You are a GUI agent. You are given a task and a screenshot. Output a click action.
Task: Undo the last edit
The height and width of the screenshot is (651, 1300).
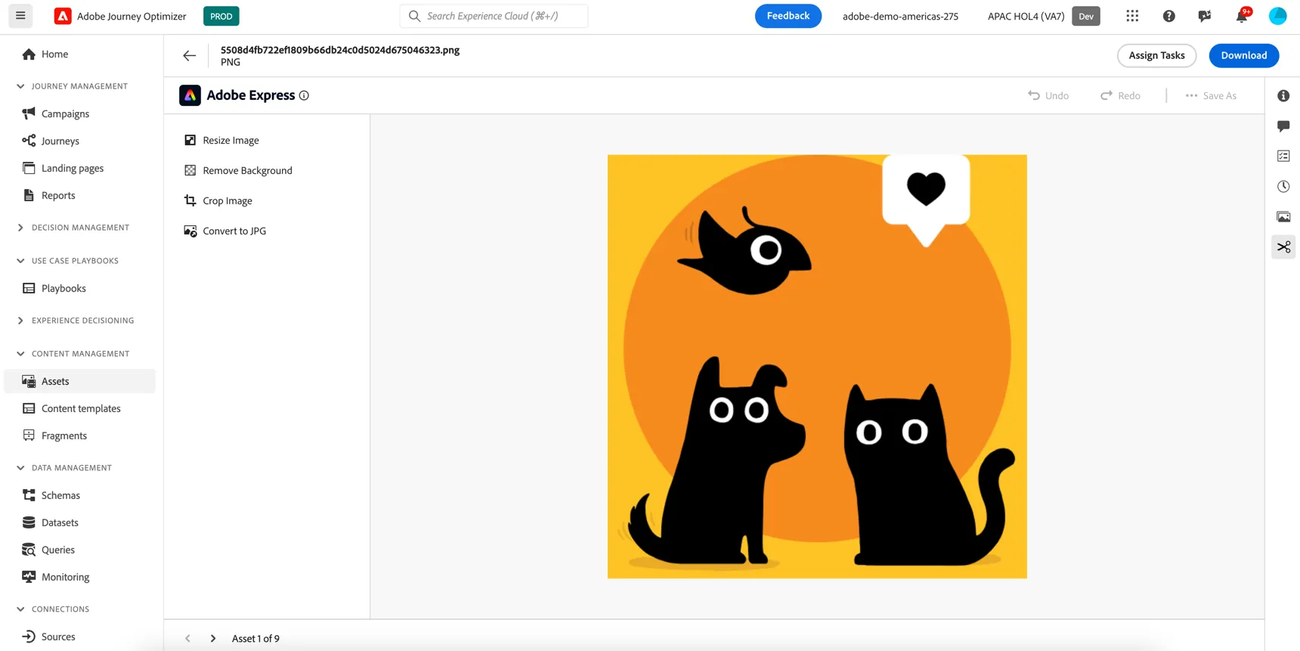[x=1048, y=95]
